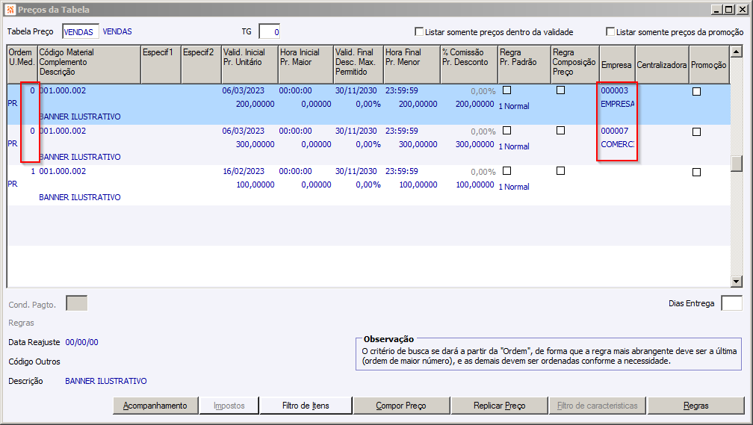Check 'Listar somente preços da promoção' option
753x425 pixels.
(610, 32)
